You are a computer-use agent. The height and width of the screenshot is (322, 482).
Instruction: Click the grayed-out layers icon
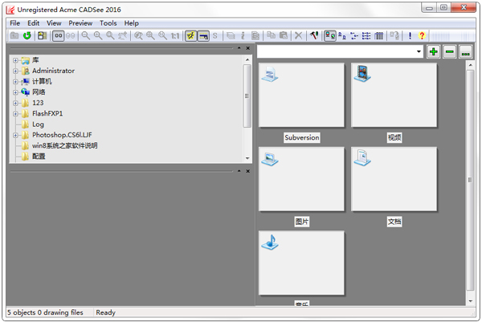click(231, 35)
